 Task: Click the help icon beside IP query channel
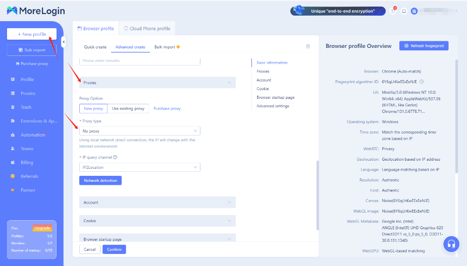point(115,157)
